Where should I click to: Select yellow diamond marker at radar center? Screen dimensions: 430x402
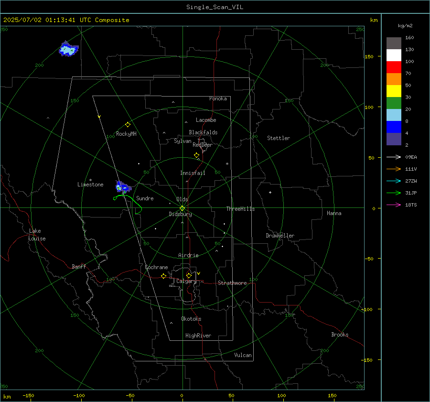(x=182, y=208)
